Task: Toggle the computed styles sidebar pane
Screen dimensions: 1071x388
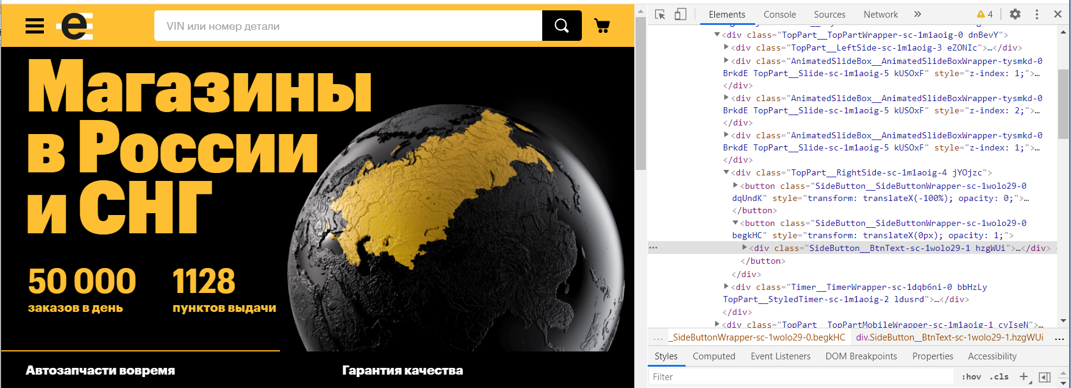Action: [1045, 377]
